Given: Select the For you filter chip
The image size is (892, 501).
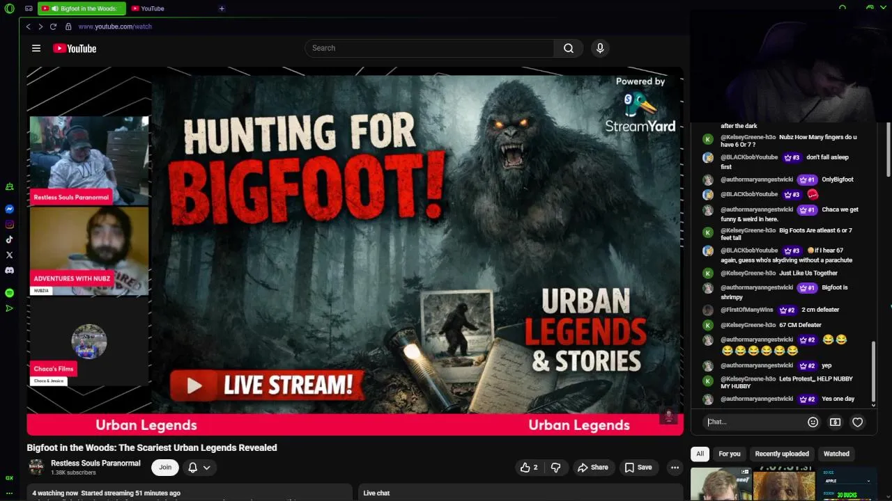Looking at the screenshot, I should pos(730,454).
